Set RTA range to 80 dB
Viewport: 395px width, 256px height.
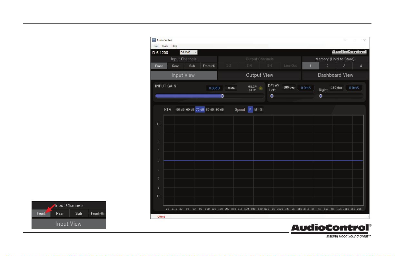click(210, 109)
